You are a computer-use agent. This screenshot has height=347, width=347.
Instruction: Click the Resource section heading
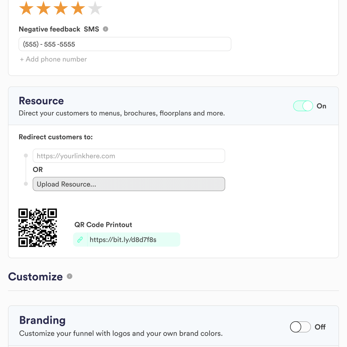[x=41, y=101]
